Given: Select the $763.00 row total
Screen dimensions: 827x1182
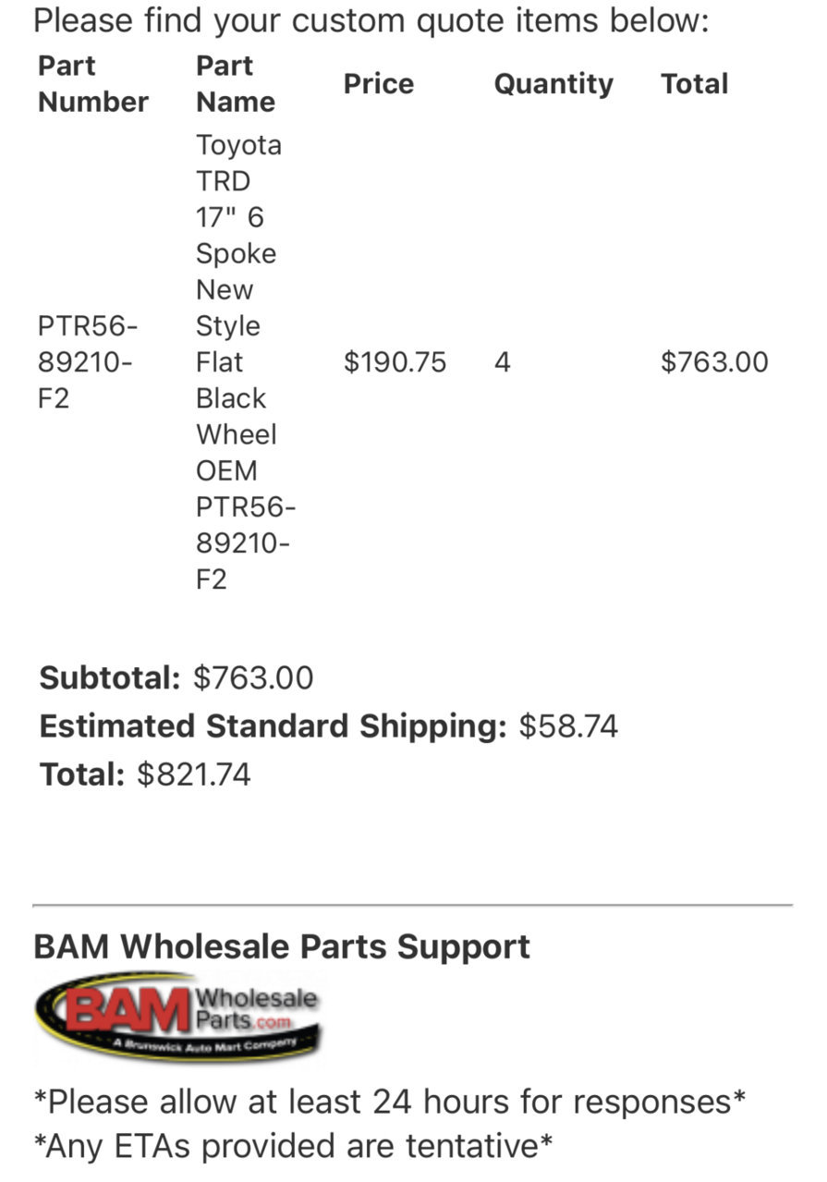Looking at the screenshot, I should click(714, 362).
